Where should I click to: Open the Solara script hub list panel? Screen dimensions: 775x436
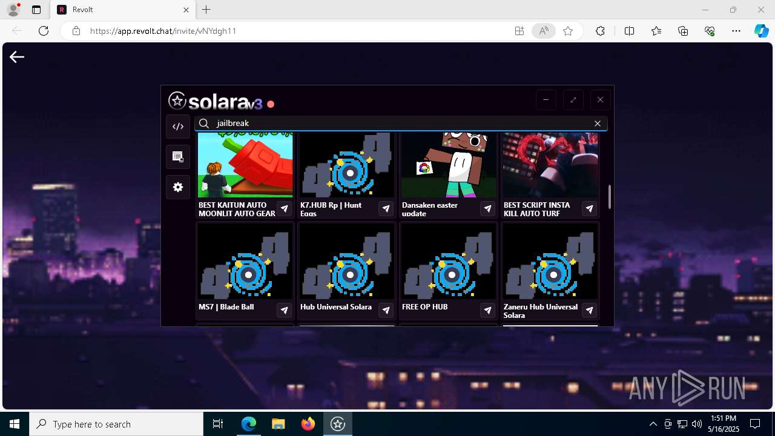click(x=178, y=157)
